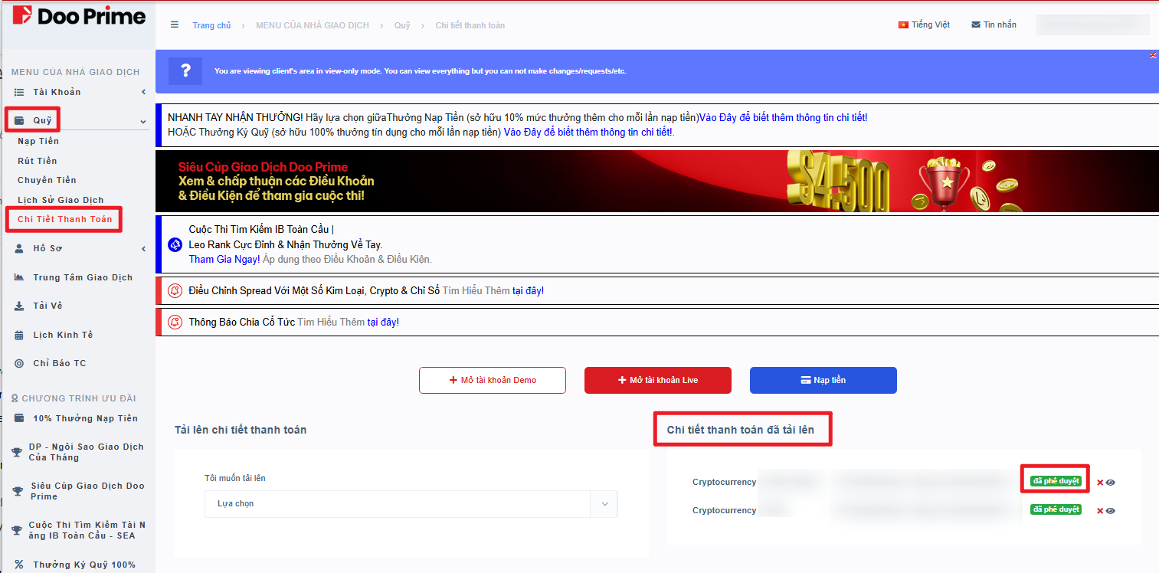The image size is (1159, 573).
Task: Click the Lựa chọn dropdown arrow
Action: click(604, 504)
